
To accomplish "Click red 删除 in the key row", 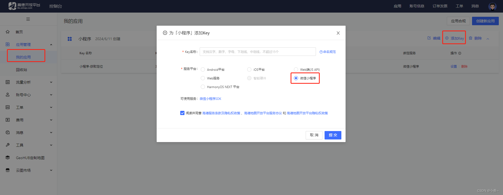I will [x=464, y=67].
